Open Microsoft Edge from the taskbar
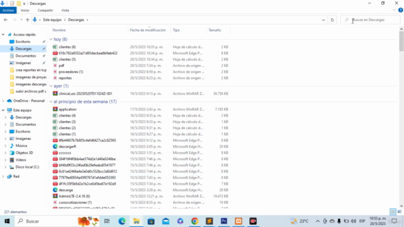The height and width of the screenshot is (227, 404). tap(122, 221)
